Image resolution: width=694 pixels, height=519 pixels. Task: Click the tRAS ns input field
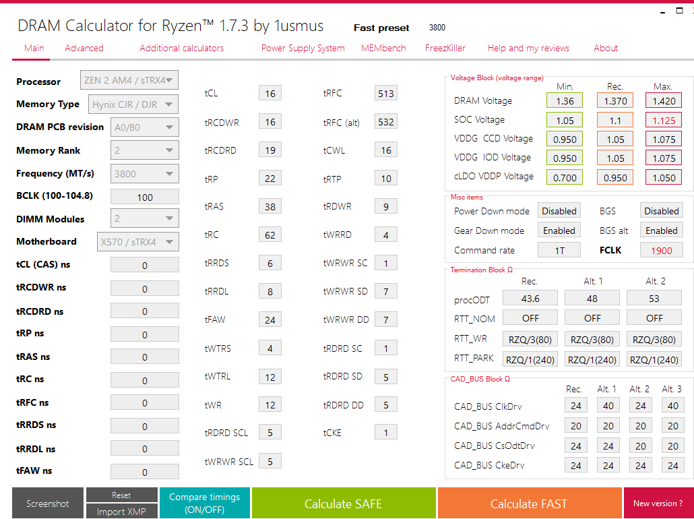point(145,357)
